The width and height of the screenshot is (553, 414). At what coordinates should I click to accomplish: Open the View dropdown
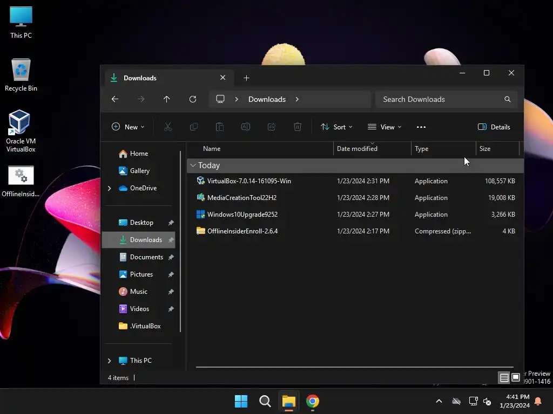[385, 127]
